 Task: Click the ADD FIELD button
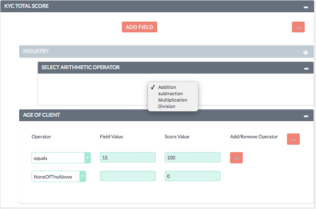tap(140, 27)
